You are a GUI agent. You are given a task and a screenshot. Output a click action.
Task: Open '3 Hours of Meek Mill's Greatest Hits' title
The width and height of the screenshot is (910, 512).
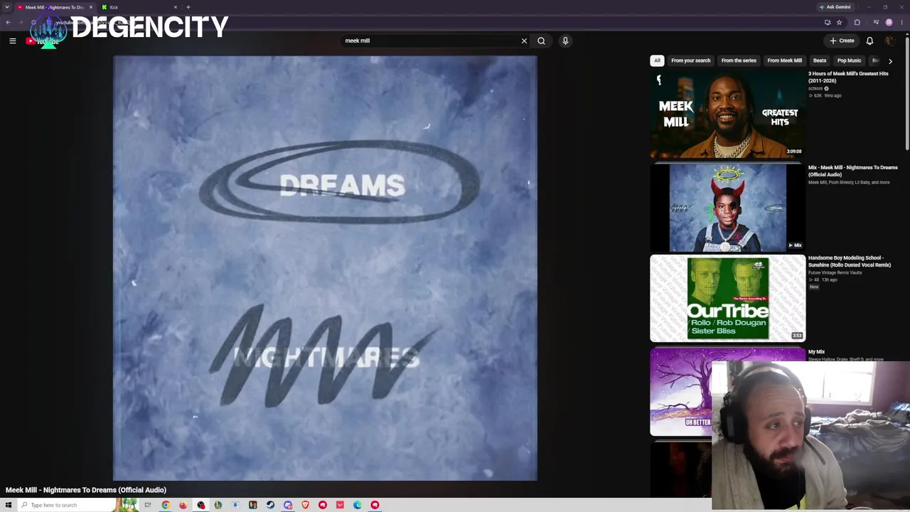point(848,77)
